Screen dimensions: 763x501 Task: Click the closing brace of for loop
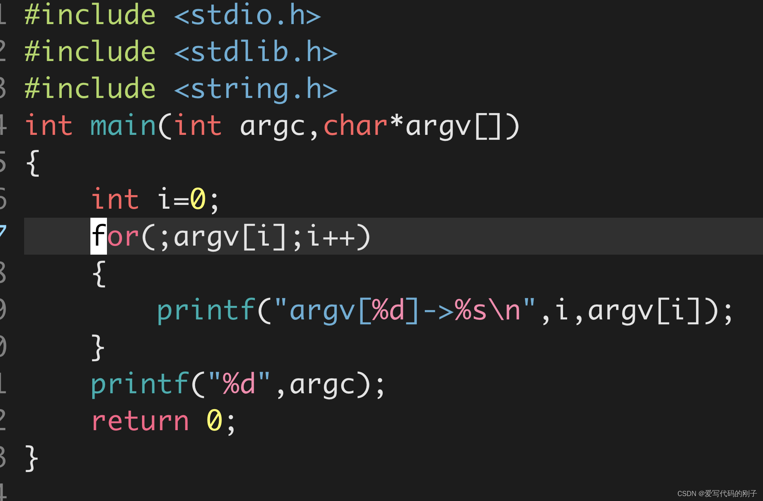98,348
